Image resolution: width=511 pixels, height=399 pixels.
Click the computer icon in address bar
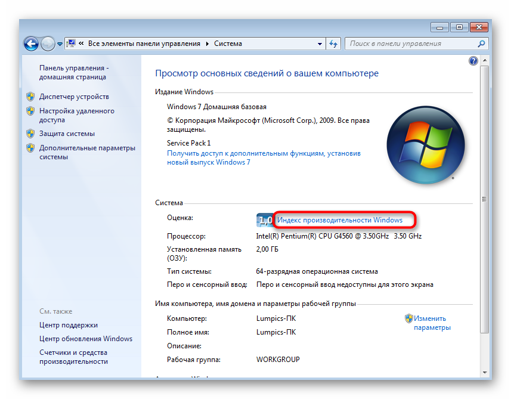point(70,44)
